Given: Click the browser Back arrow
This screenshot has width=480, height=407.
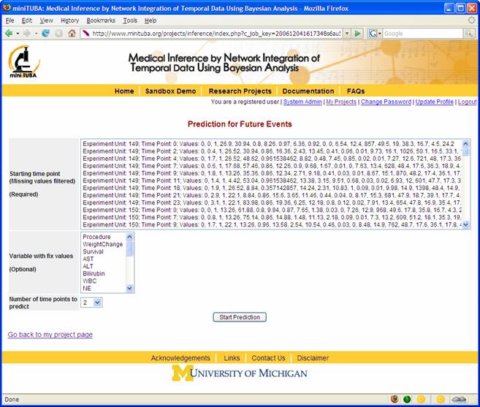Looking at the screenshot, I should pyautogui.click(x=9, y=33).
